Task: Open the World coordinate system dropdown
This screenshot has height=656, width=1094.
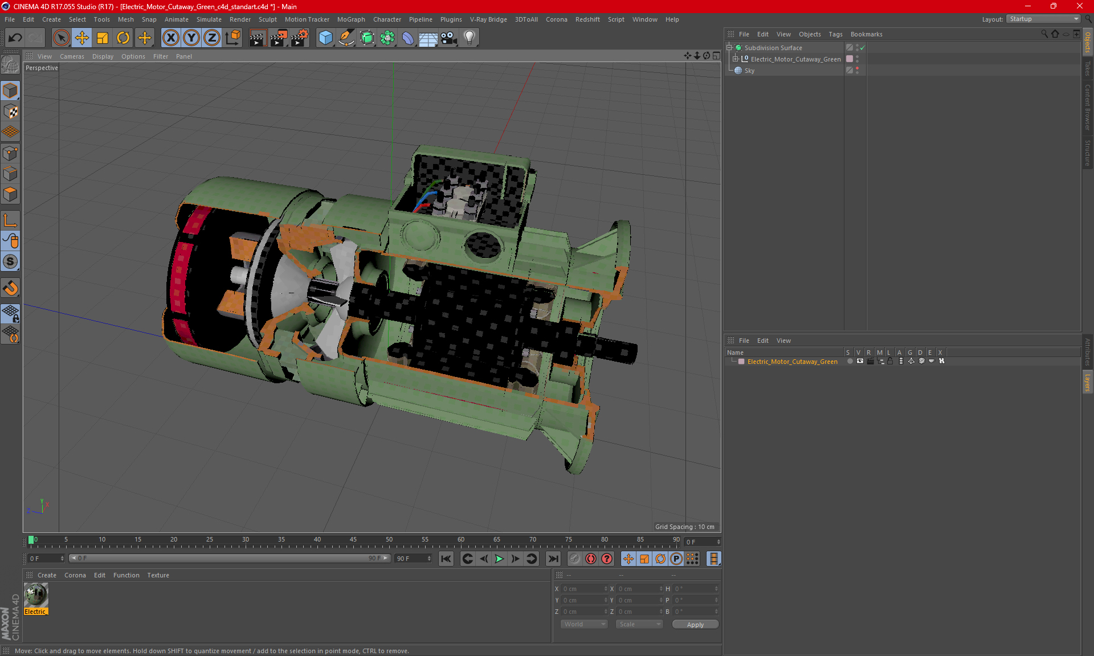Action: coord(584,624)
